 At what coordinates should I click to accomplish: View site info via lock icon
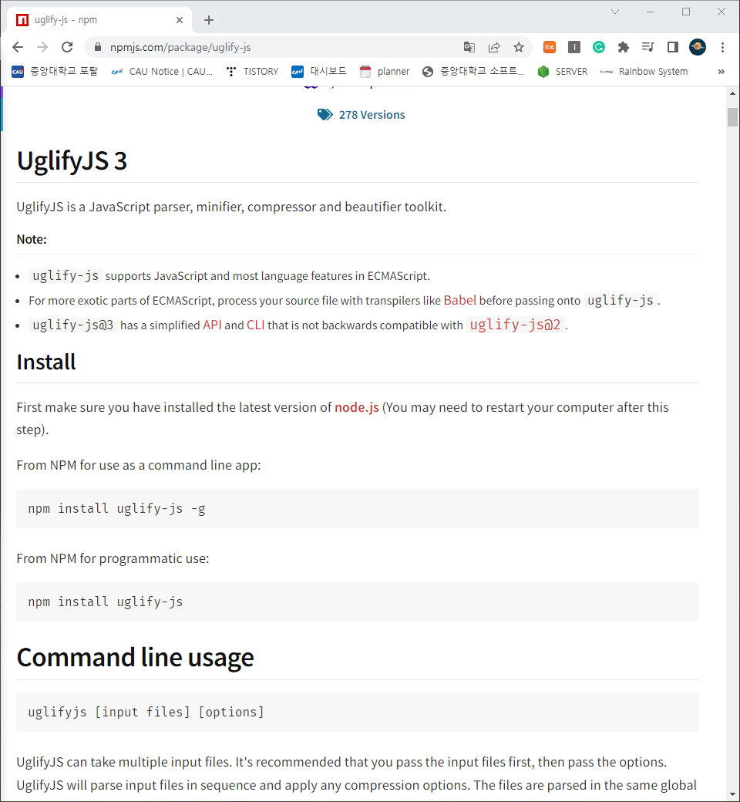point(98,47)
